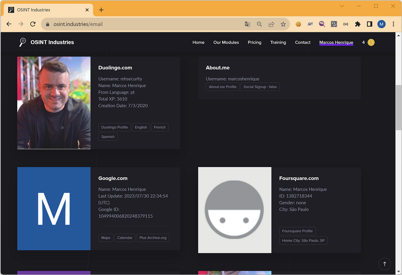Image resolution: width=402 pixels, height=275 pixels.
Task: Click the Google blue M avatar
Action: 54,209
